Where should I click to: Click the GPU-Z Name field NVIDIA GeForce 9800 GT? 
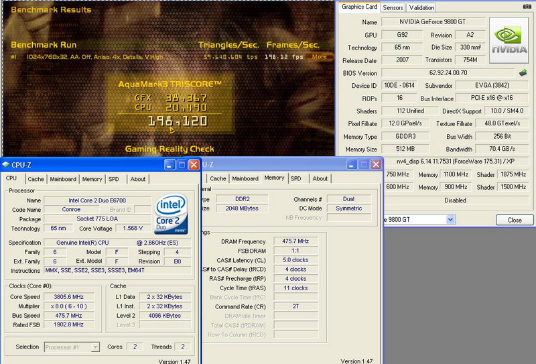433,22
